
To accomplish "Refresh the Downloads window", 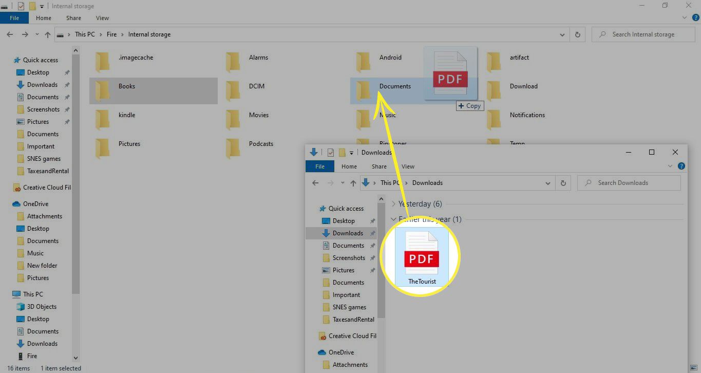I will tap(563, 183).
